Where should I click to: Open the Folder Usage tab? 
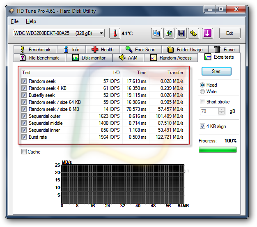(x=185, y=49)
